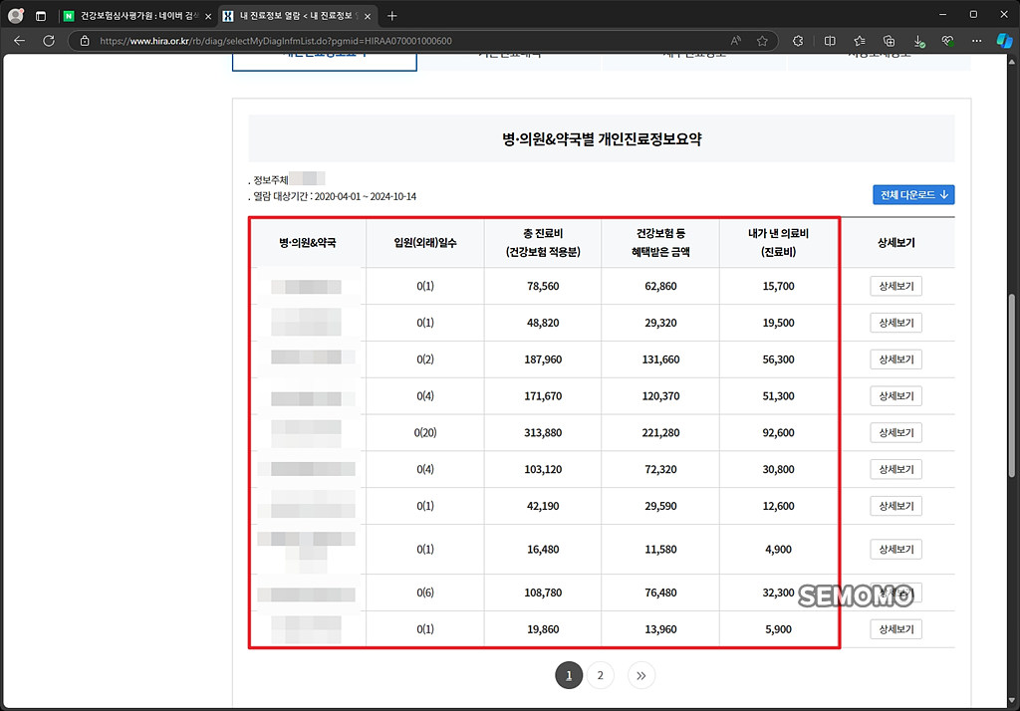Open split screen icon
1020x711 pixels.
click(830, 41)
